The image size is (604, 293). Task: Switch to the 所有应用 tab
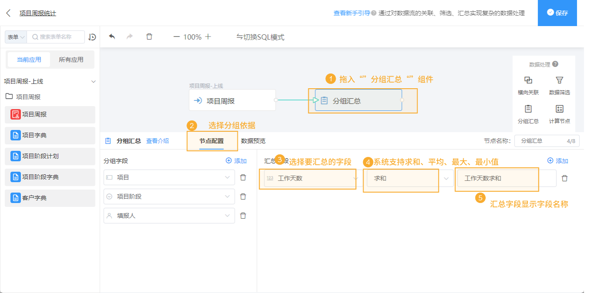click(x=72, y=60)
